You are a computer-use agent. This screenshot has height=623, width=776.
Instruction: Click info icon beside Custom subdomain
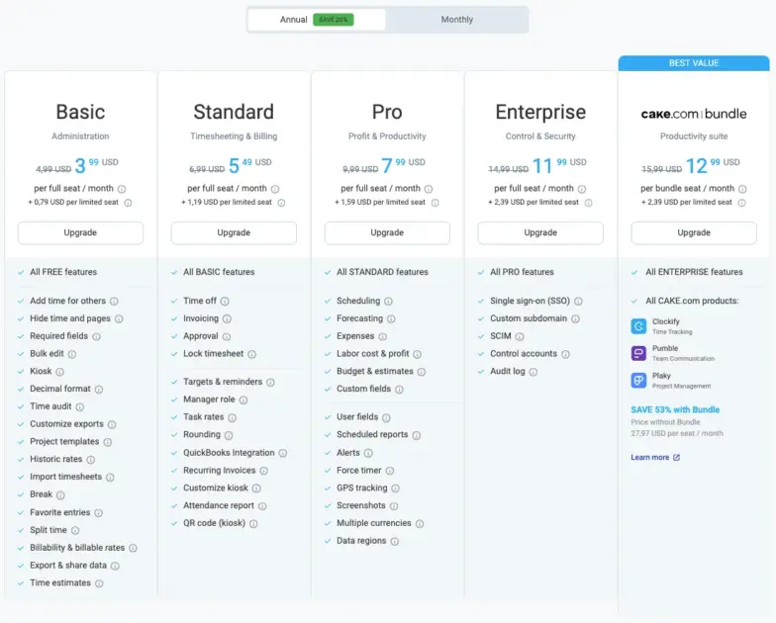(576, 318)
